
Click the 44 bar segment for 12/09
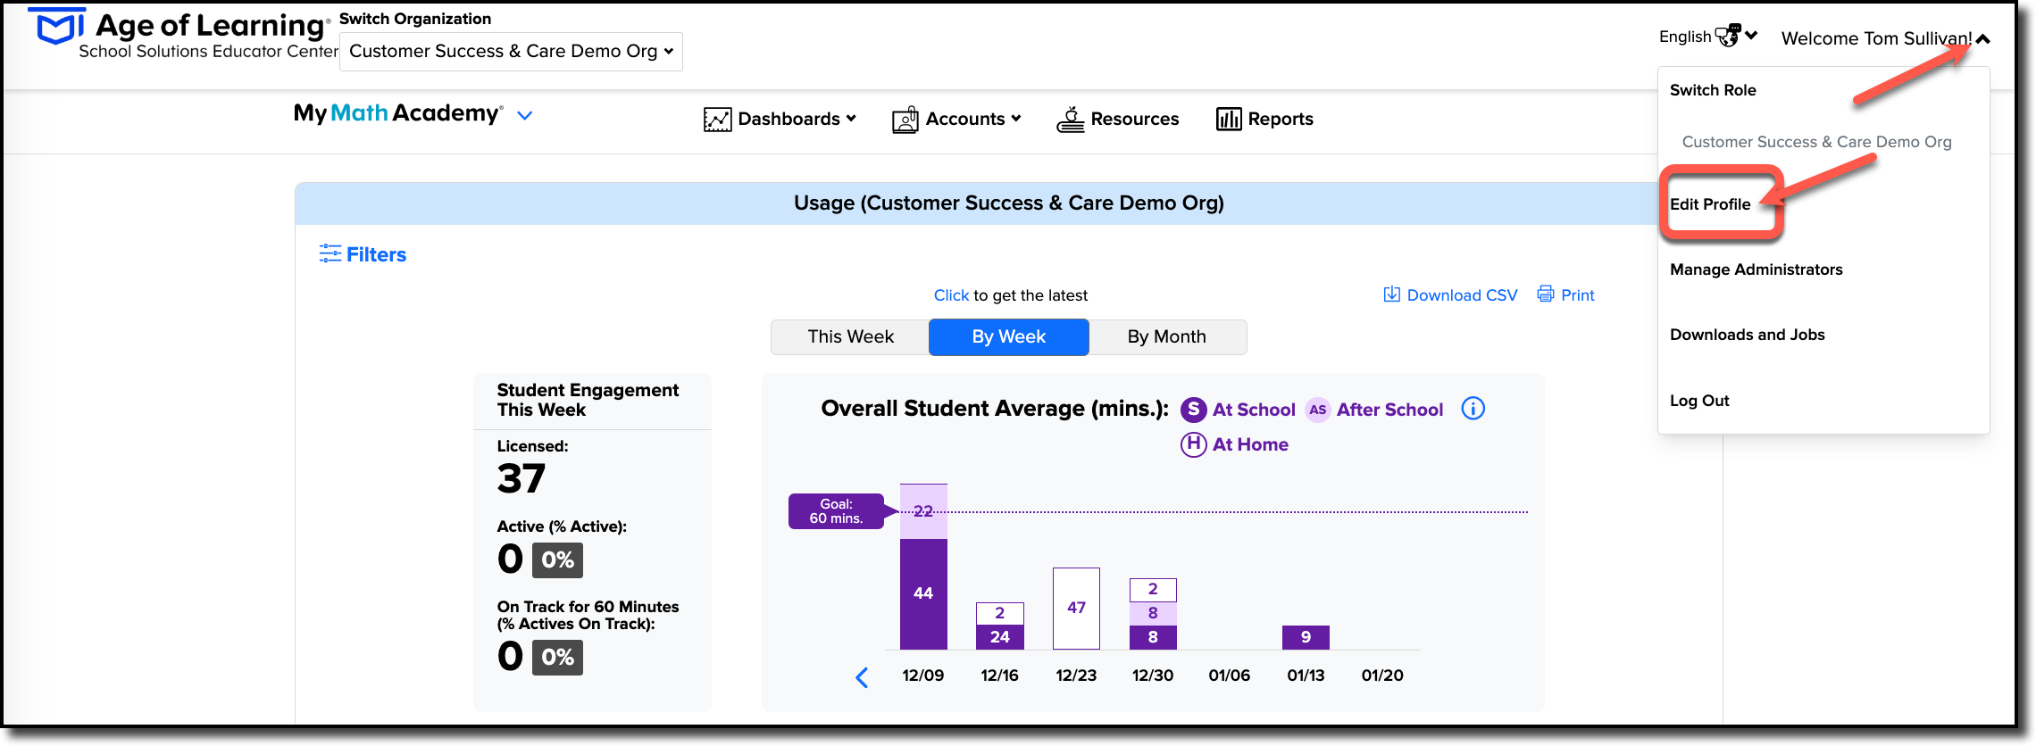click(x=923, y=593)
